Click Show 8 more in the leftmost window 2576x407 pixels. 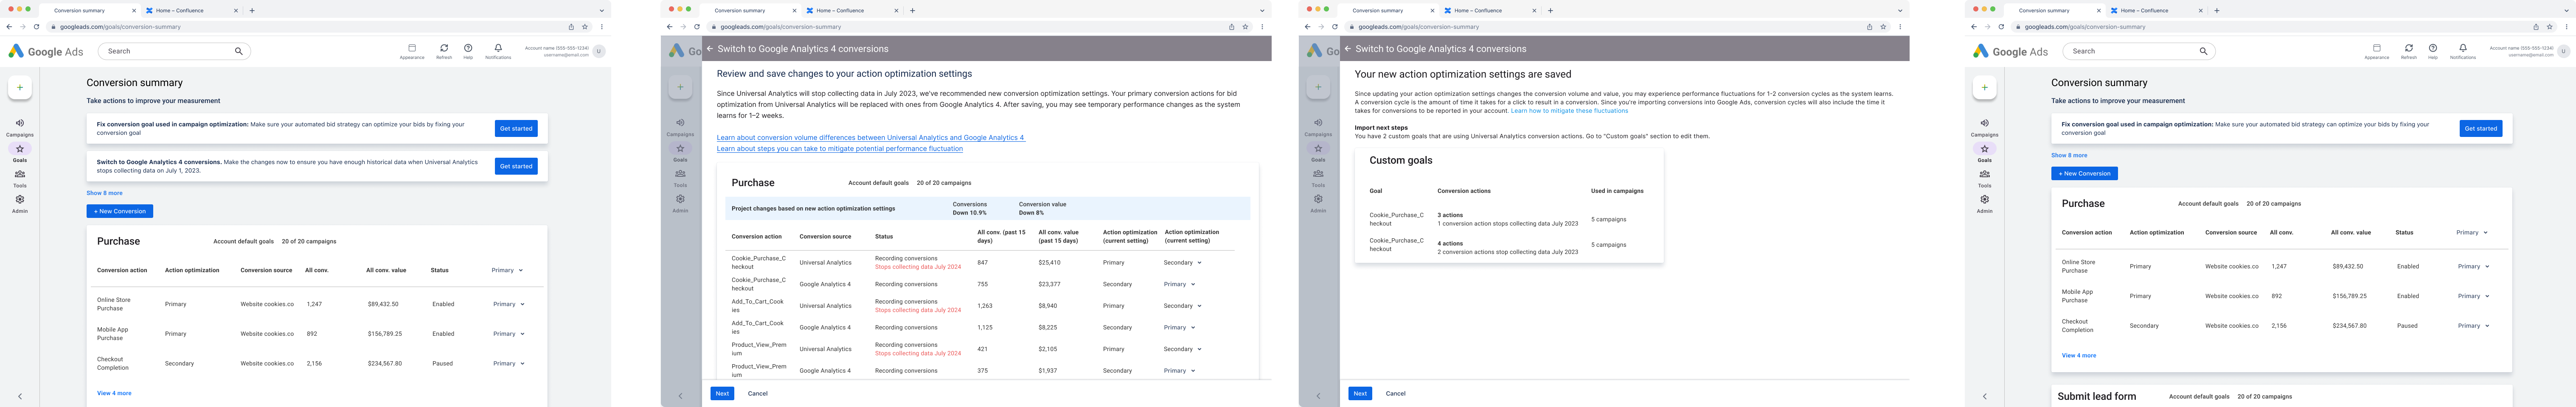tap(105, 193)
